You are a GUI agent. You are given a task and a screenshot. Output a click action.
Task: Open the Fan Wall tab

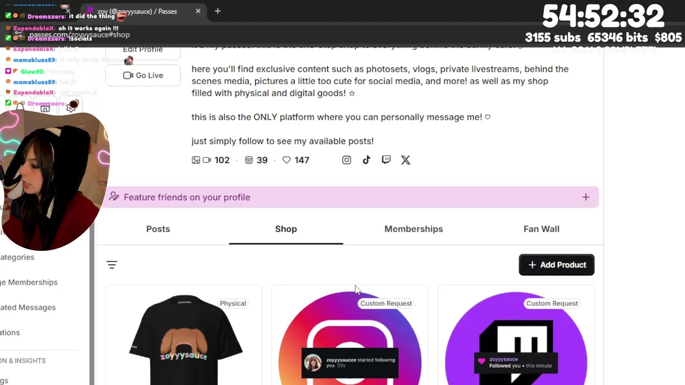pyautogui.click(x=542, y=229)
